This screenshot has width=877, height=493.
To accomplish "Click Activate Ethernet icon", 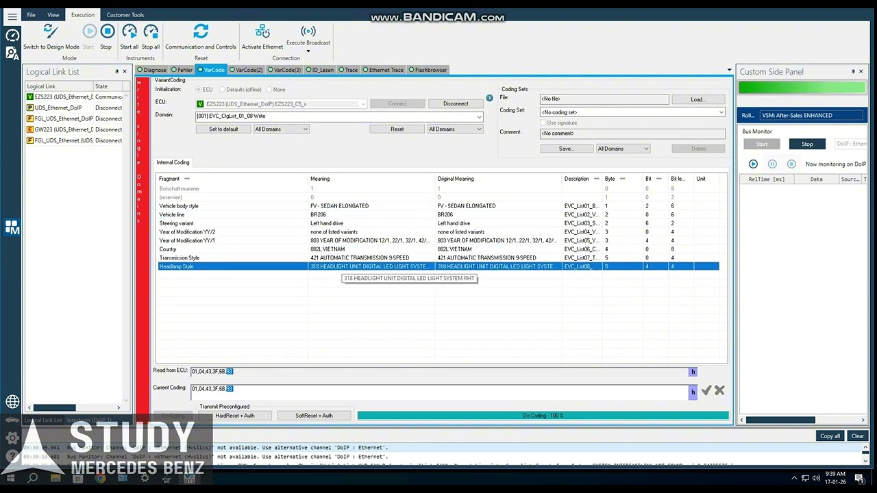I will 262,31.
